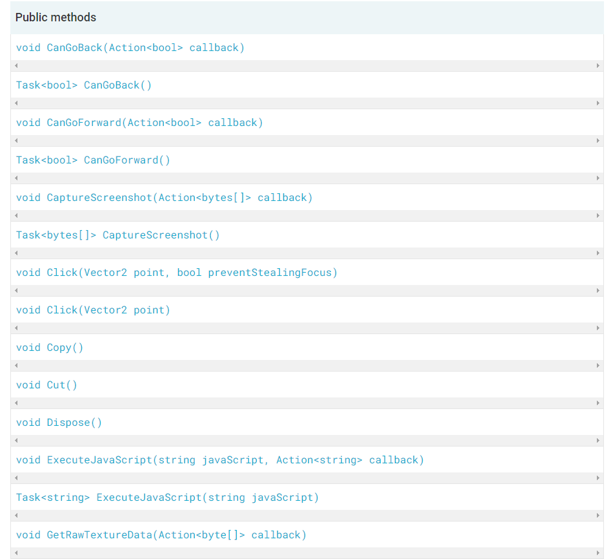Click left scroll arrow under GetRawTextureData row

tap(16, 553)
